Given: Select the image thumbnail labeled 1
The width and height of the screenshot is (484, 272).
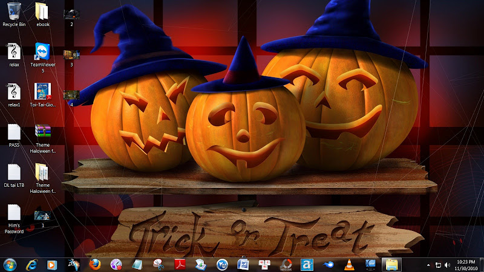Looking at the screenshot, I should [x=42, y=216].
